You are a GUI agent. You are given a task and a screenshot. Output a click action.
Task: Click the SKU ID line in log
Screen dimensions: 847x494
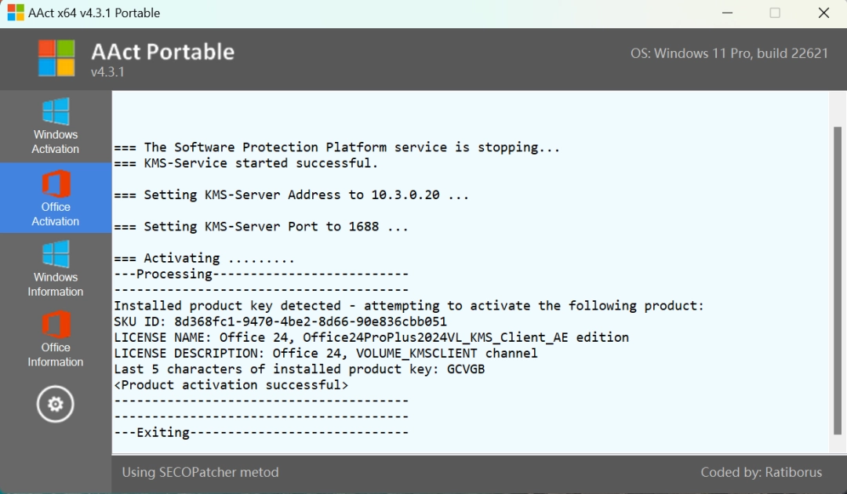click(x=280, y=321)
